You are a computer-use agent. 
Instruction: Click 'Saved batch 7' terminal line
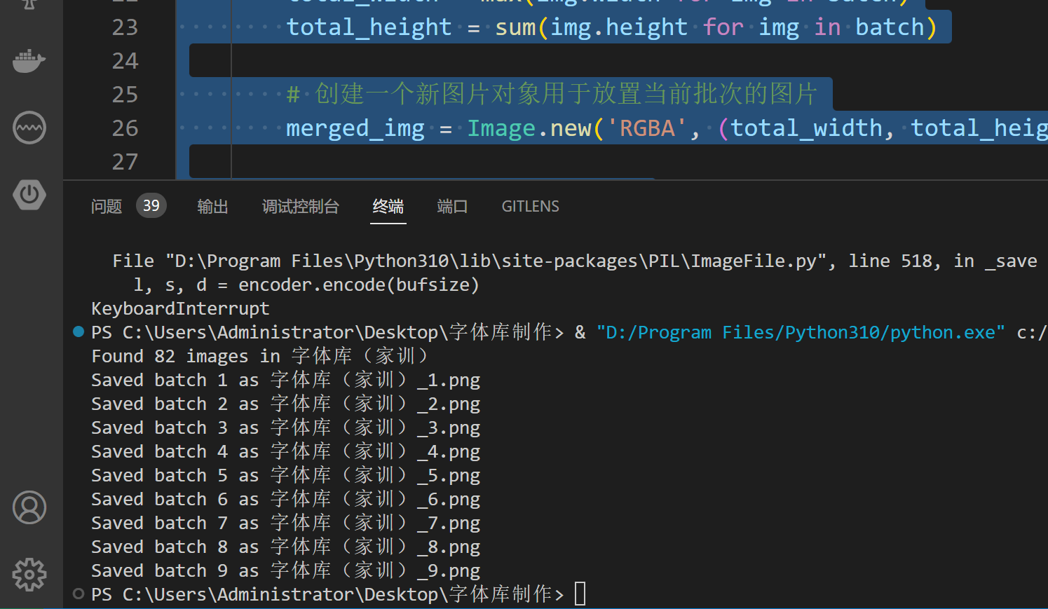[x=286, y=523]
